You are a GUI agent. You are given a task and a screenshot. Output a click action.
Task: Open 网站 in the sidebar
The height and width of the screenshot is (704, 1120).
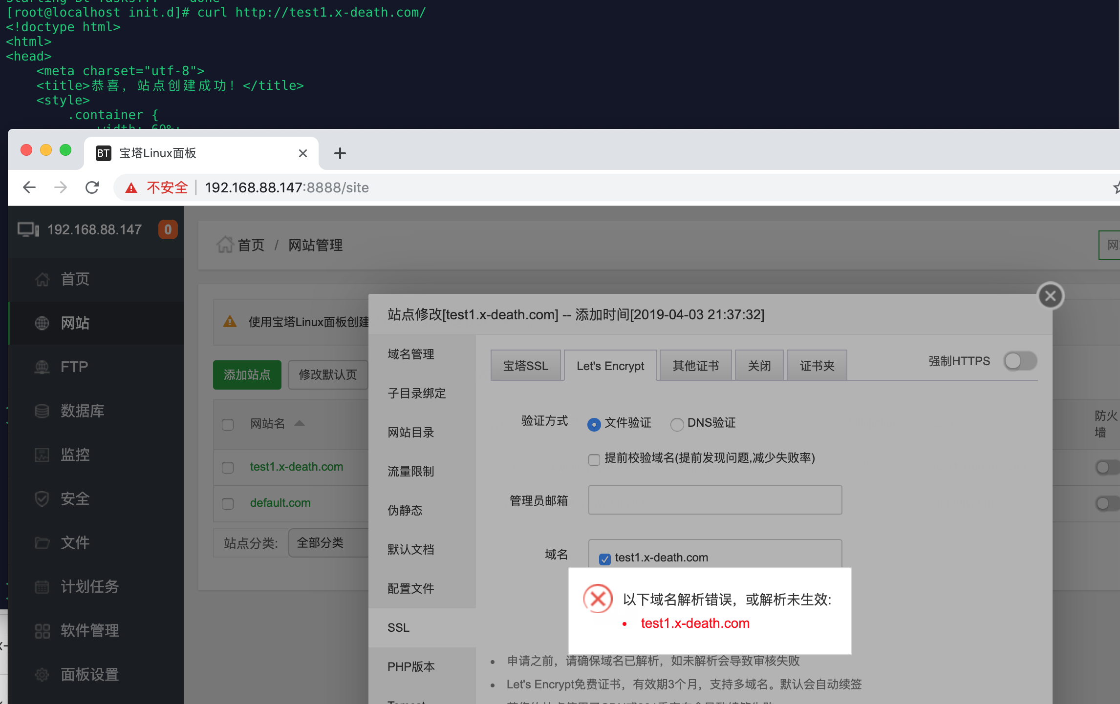pyautogui.click(x=96, y=323)
